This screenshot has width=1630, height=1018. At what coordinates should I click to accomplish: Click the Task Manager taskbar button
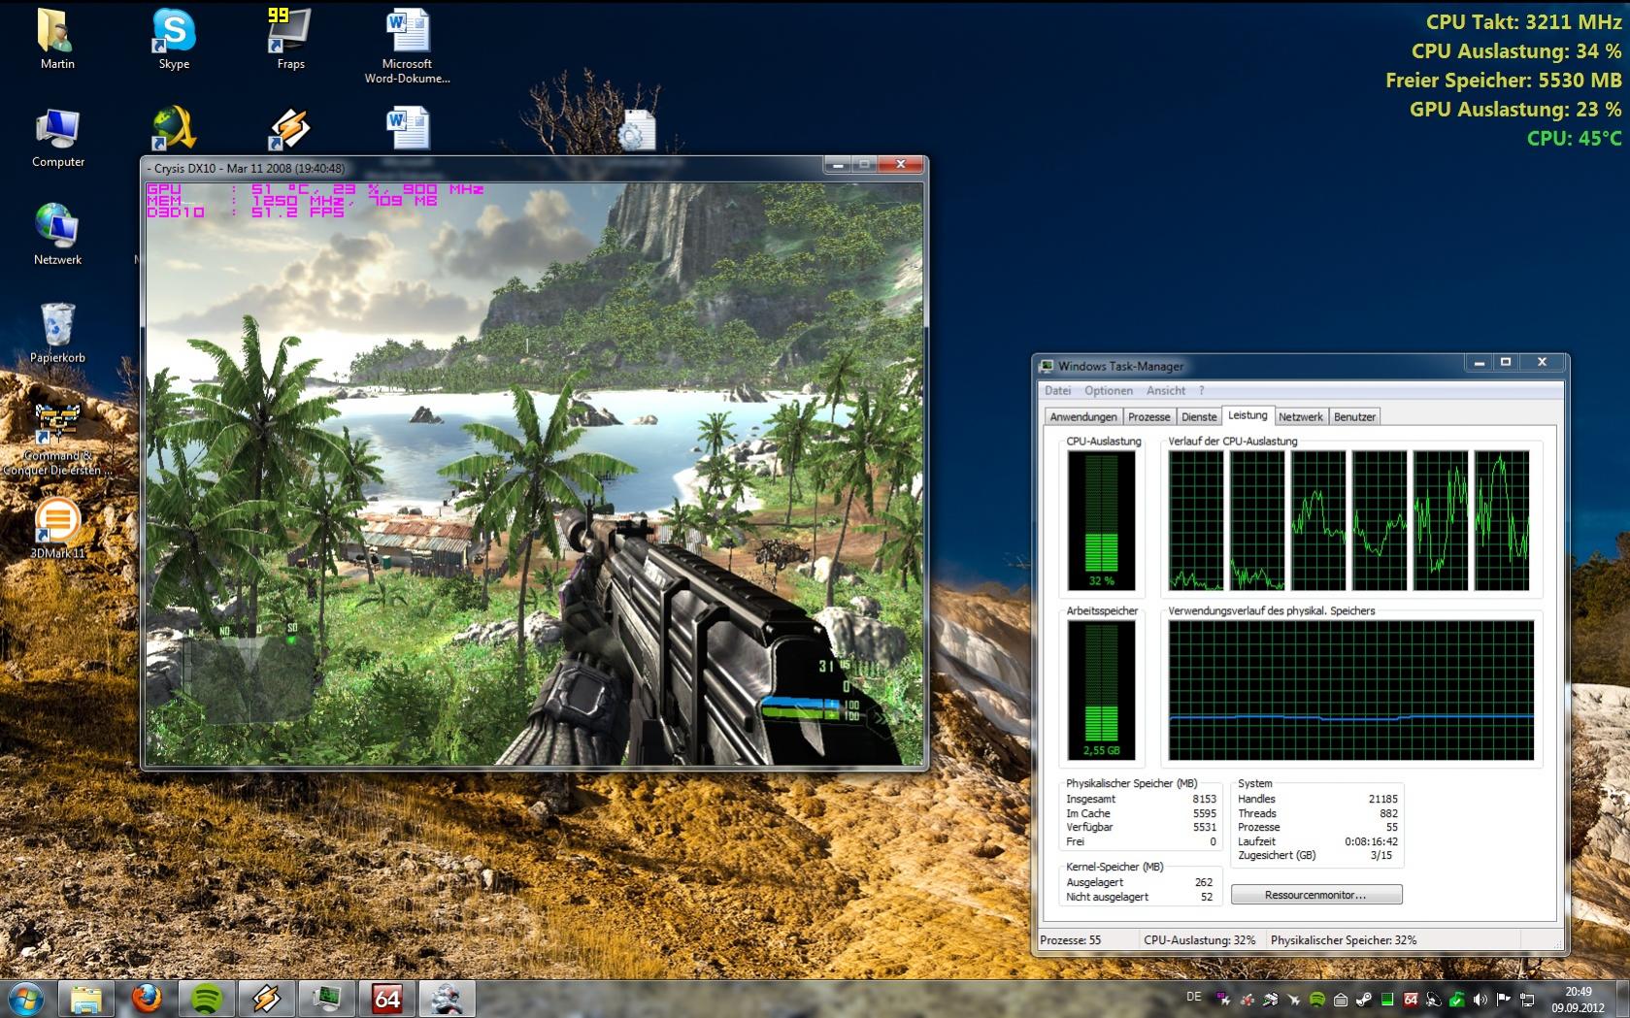pyautogui.click(x=327, y=999)
